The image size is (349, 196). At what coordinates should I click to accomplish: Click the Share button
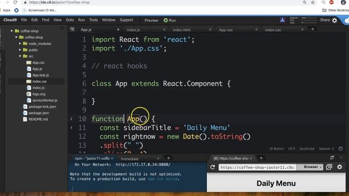(x=325, y=20)
